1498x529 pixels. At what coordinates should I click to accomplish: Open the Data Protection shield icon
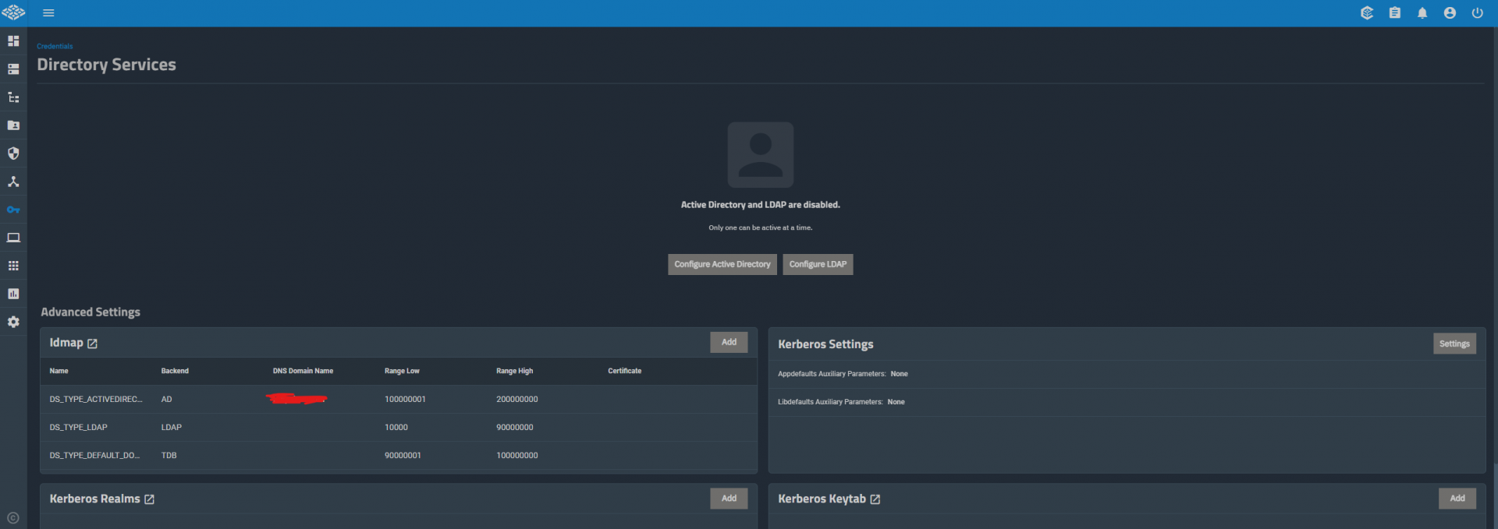coord(13,153)
